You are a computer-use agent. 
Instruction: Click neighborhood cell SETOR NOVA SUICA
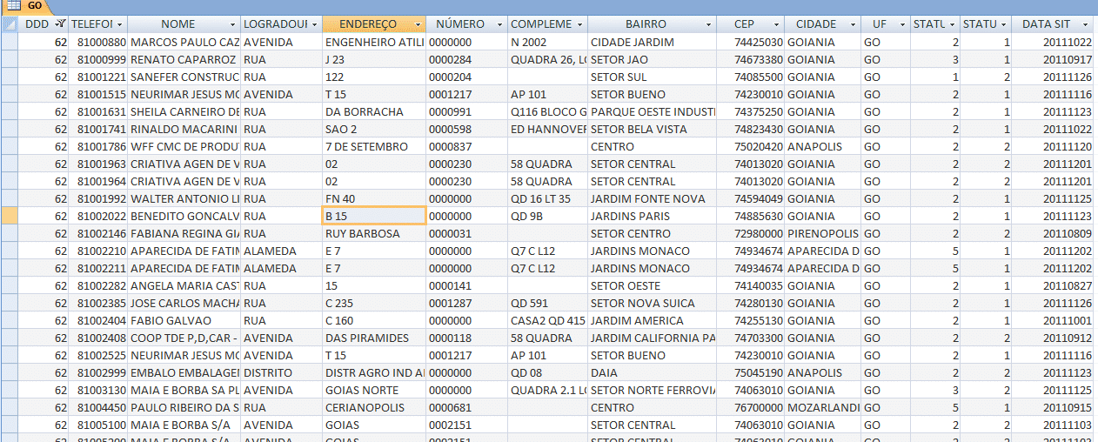tap(653, 303)
